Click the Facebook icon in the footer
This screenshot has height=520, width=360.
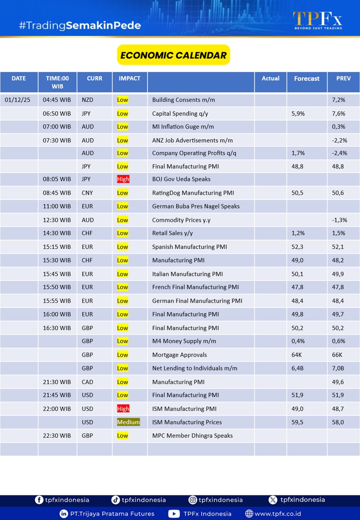pos(39,500)
